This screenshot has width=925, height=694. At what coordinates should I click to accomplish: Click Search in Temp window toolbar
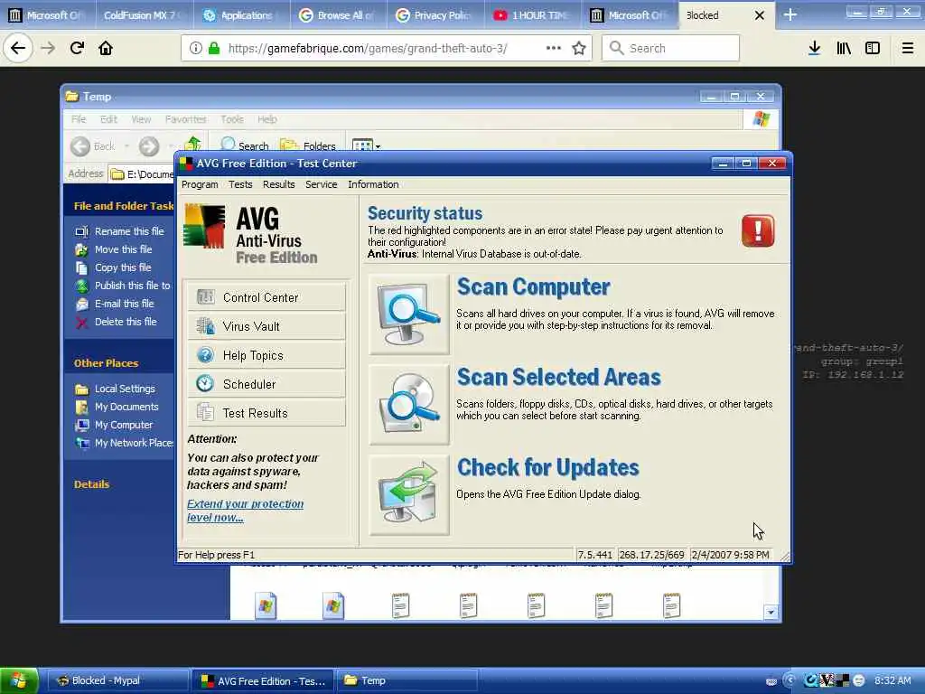(x=245, y=145)
